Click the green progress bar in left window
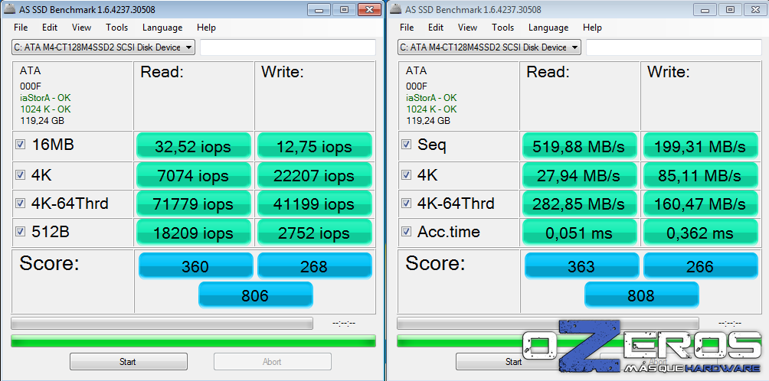This screenshot has width=769, height=381. 193,341
